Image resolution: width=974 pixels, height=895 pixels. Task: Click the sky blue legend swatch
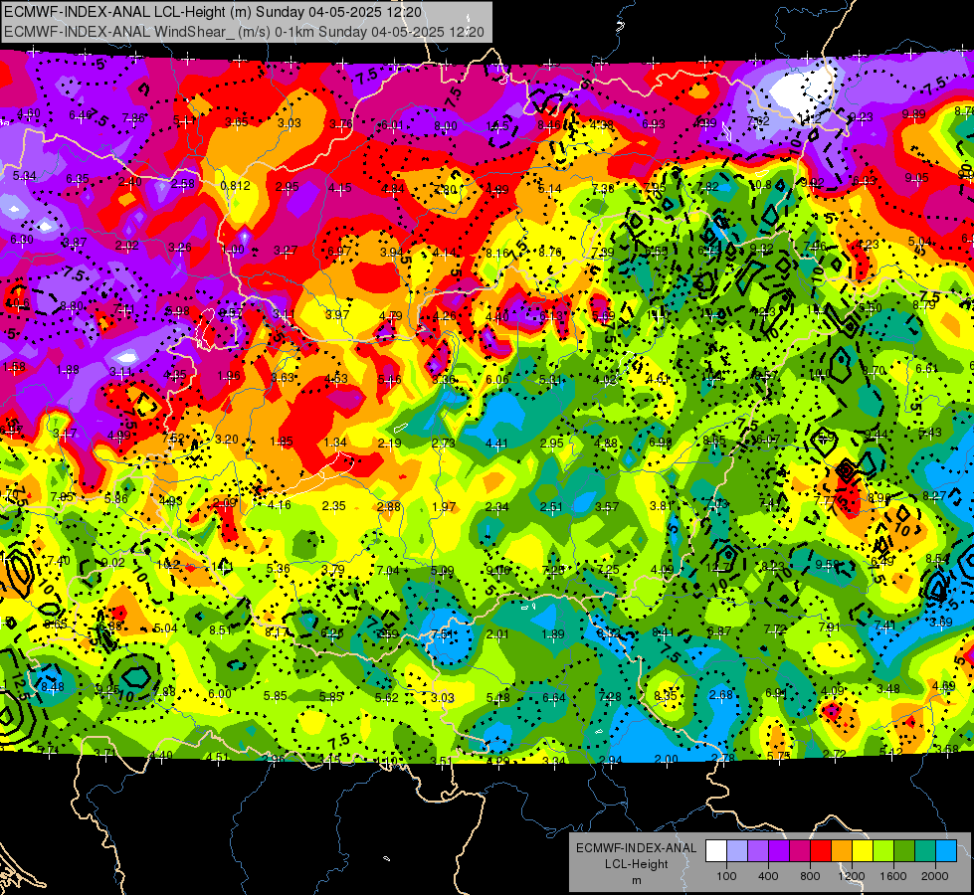coord(945,851)
